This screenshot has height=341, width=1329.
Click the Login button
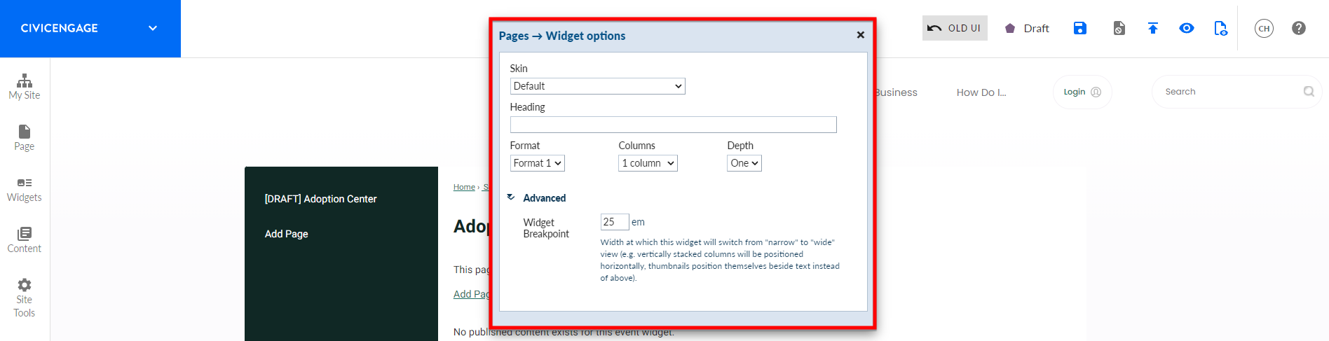tap(1082, 92)
